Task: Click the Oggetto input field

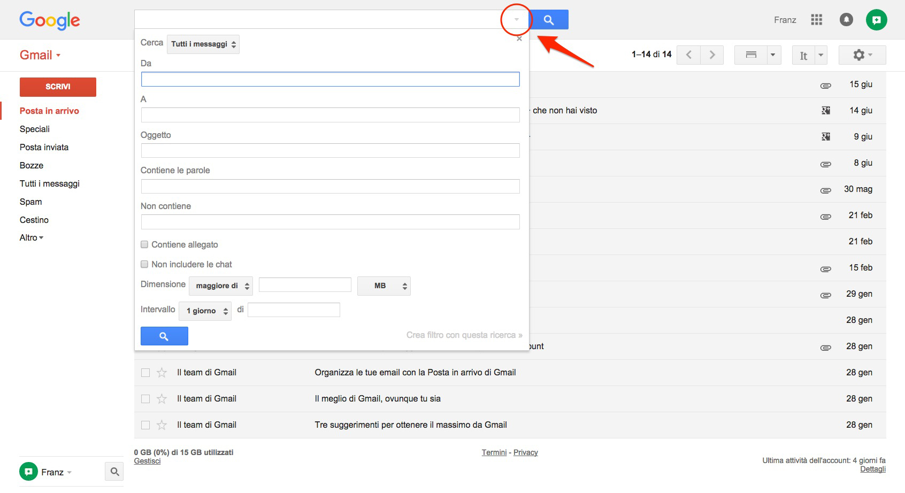Action: 330,150
